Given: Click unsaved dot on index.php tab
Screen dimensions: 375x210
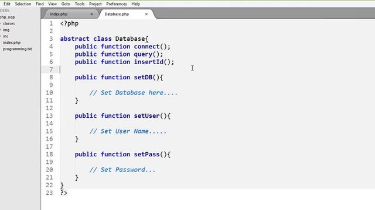Looking at the screenshot, I should point(91,14).
